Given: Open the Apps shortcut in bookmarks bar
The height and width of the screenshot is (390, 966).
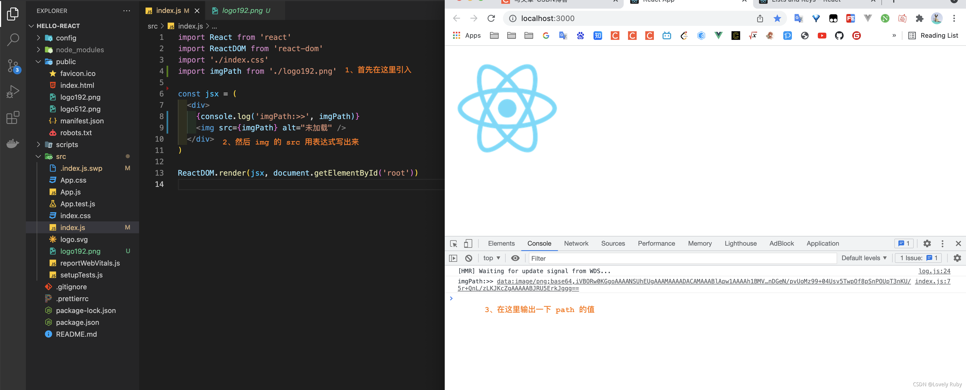Looking at the screenshot, I should pyautogui.click(x=467, y=36).
